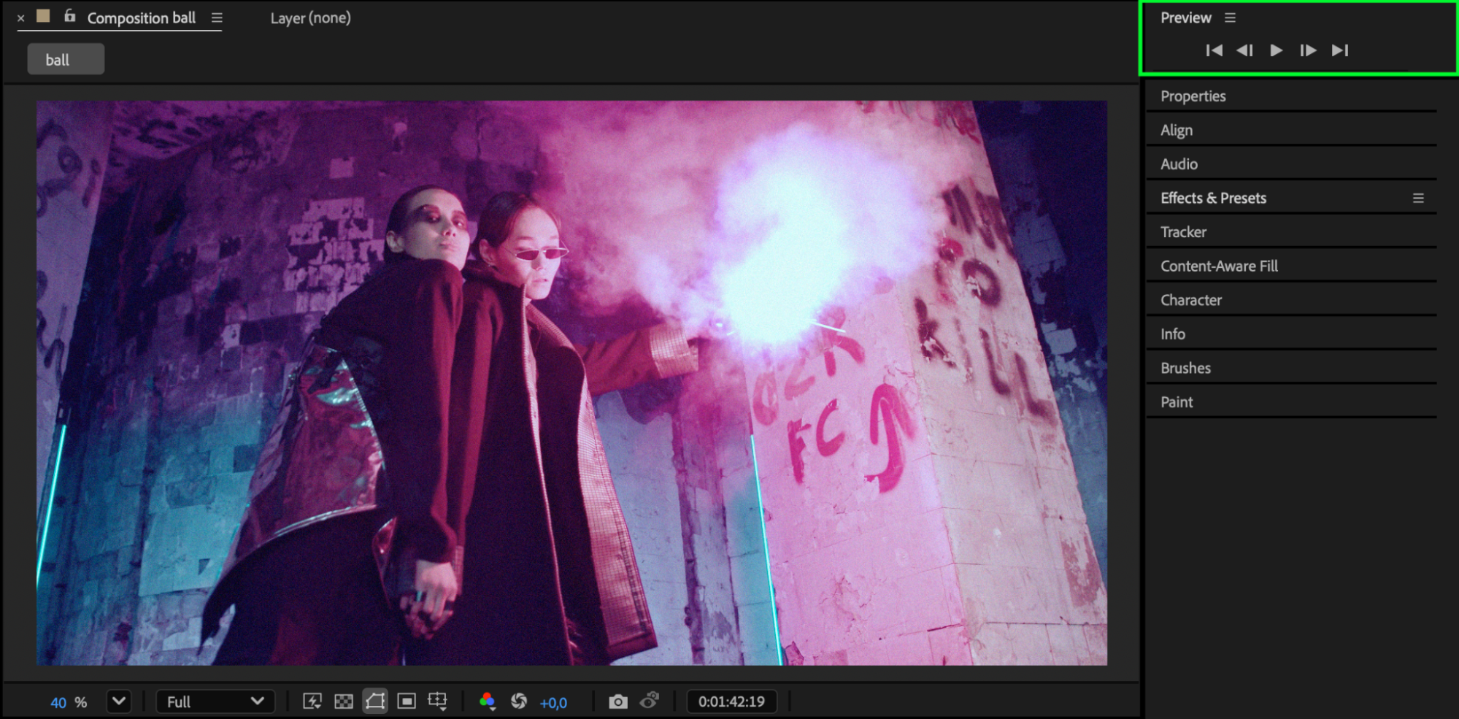Viewport: 1459px width, 719px height.
Task: Open the Effects & Presets panel
Action: (1213, 198)
